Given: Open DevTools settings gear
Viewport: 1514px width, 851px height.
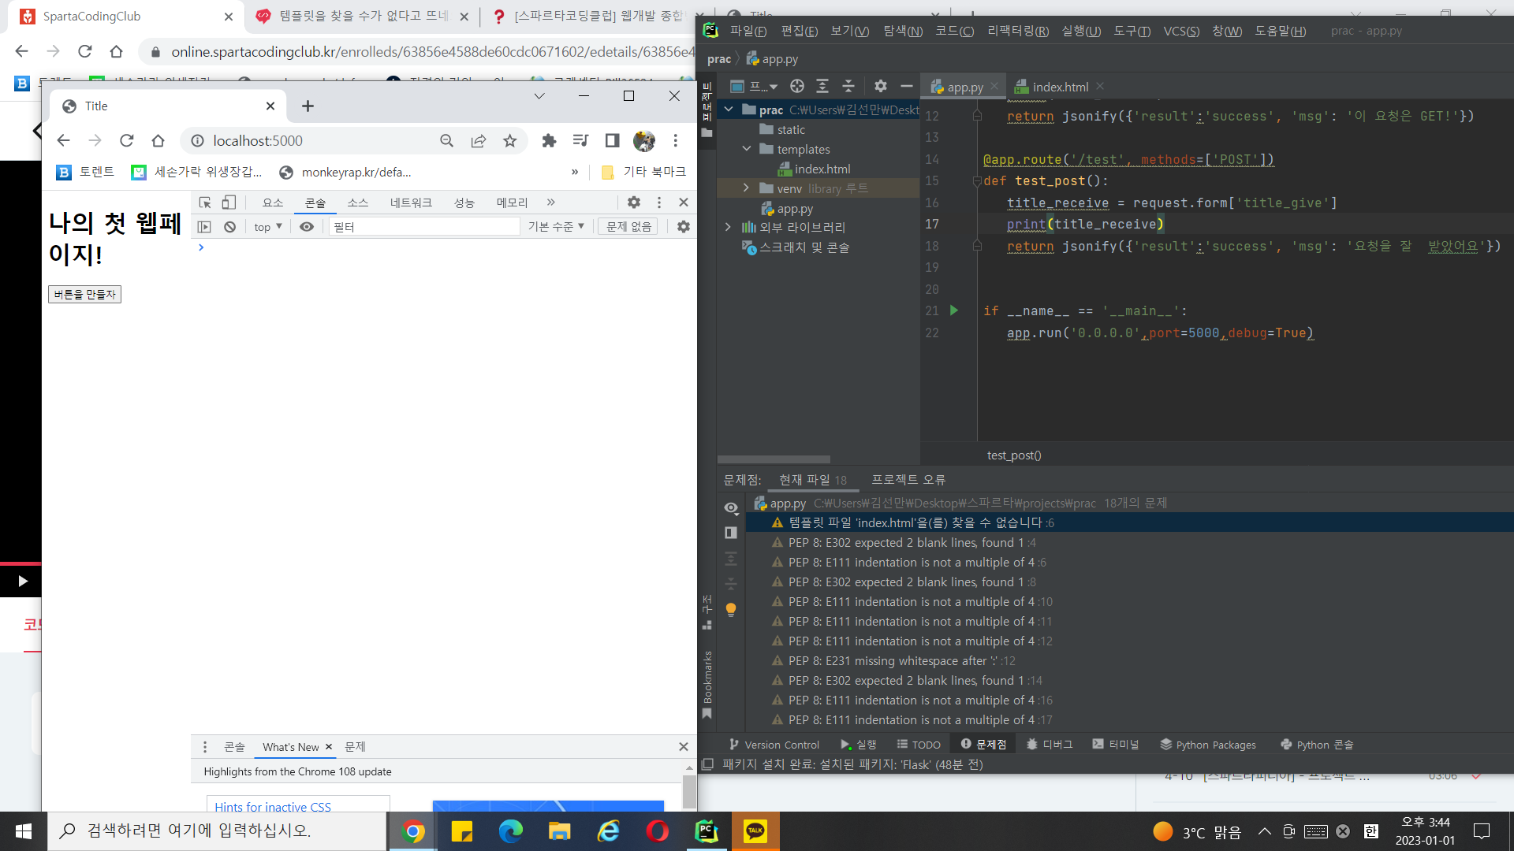Looking at the screenshot, I should coord(634,203).
